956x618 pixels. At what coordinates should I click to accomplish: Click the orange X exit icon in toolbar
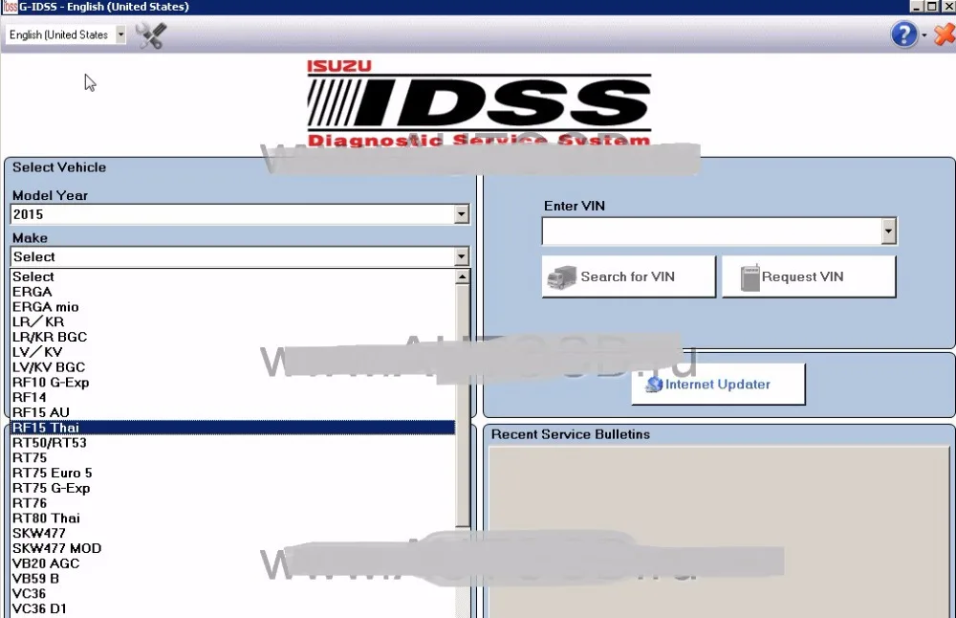[x=945, y=34]
